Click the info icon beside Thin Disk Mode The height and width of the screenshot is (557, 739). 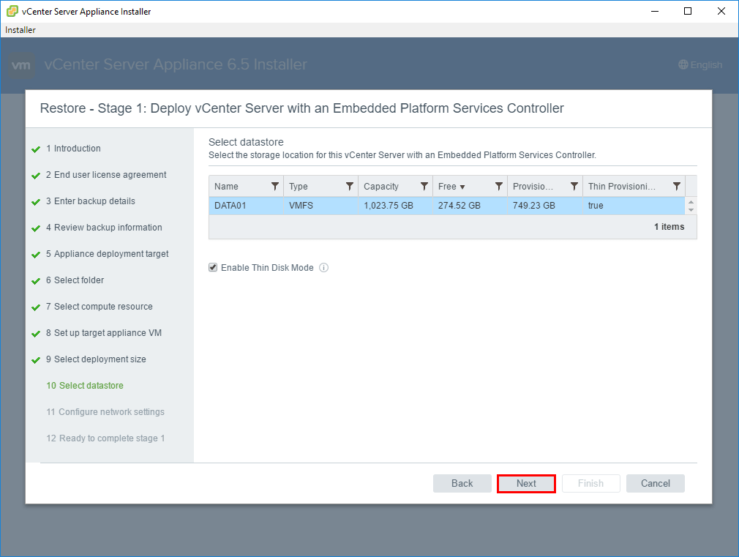point(324,268)
